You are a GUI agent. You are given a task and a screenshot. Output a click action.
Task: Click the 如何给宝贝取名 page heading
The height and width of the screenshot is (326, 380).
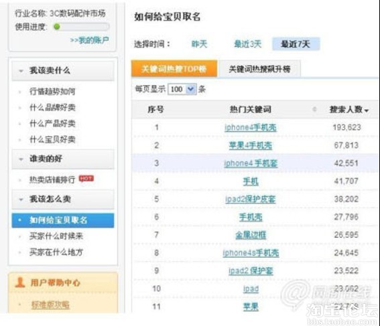168,17
